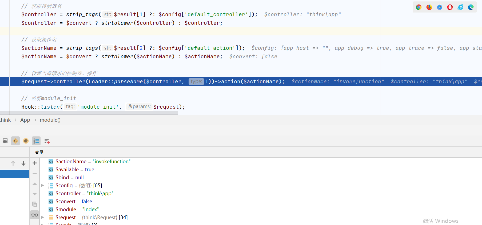The width and height of the screenshot is (482, 225).
Task: Click the 'module()' breadcrumb method
Action: coord(50,120)
